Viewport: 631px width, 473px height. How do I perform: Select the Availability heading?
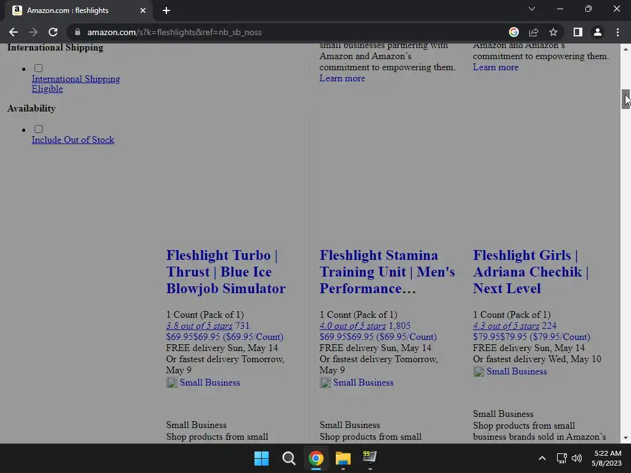pyautogui.click(x=31, y=108)
